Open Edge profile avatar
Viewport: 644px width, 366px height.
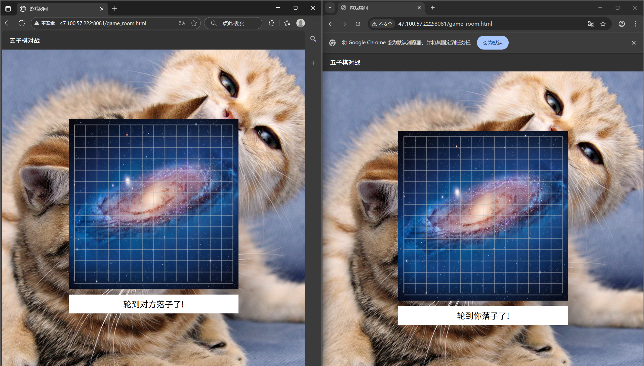pos(300,23)
